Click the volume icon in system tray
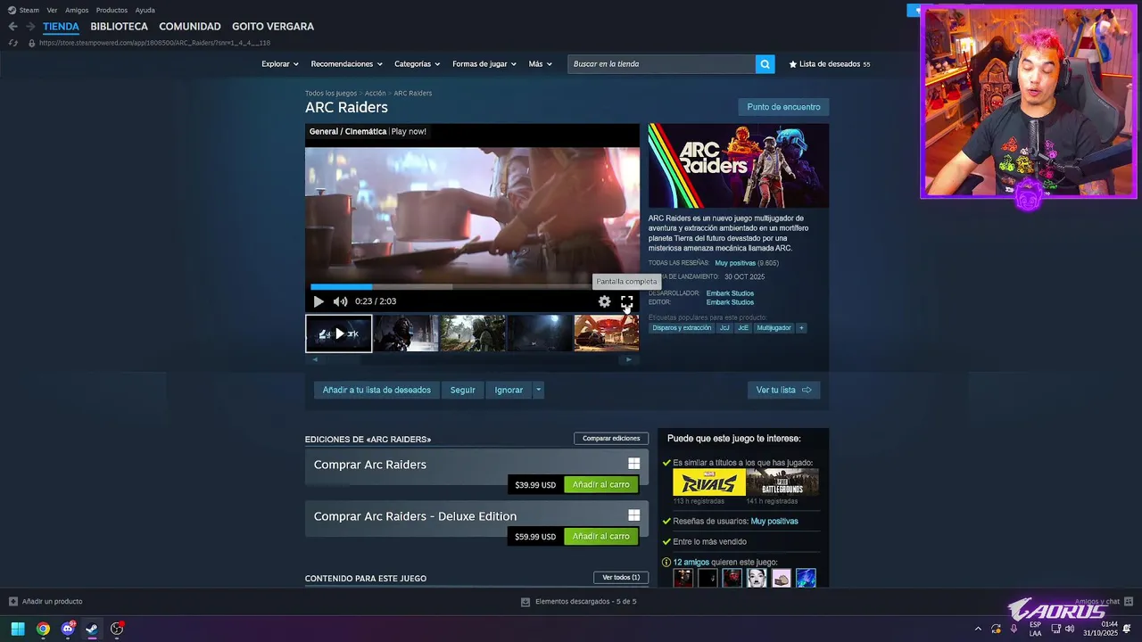This screenshot has width=1142, height=642. 1070,629
